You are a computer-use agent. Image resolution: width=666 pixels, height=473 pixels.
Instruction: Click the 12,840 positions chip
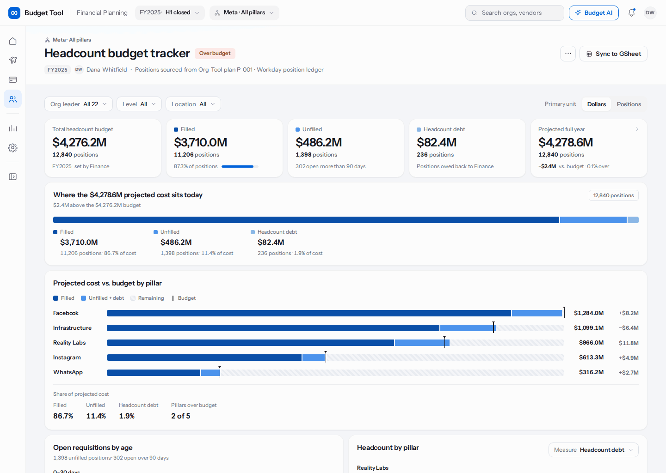(x=614, y=195)
